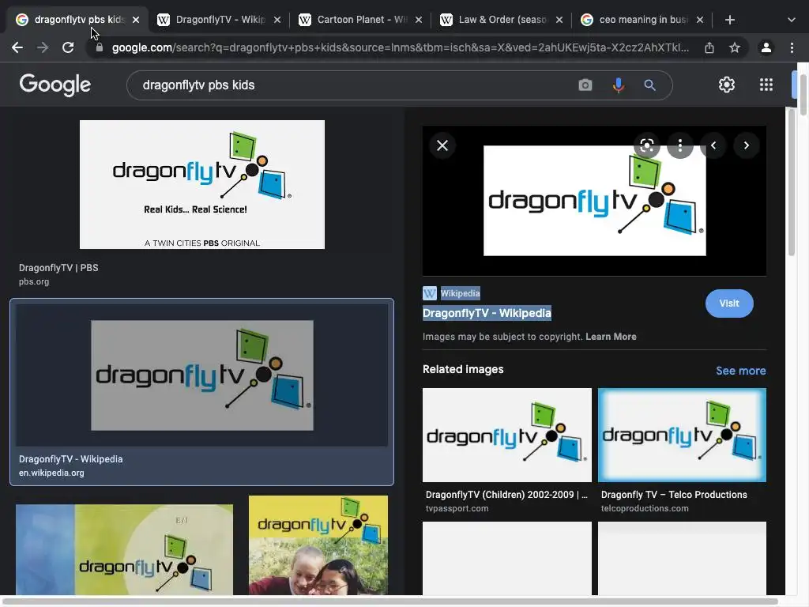Go back using the browser back arrow

tap(17, 47)
